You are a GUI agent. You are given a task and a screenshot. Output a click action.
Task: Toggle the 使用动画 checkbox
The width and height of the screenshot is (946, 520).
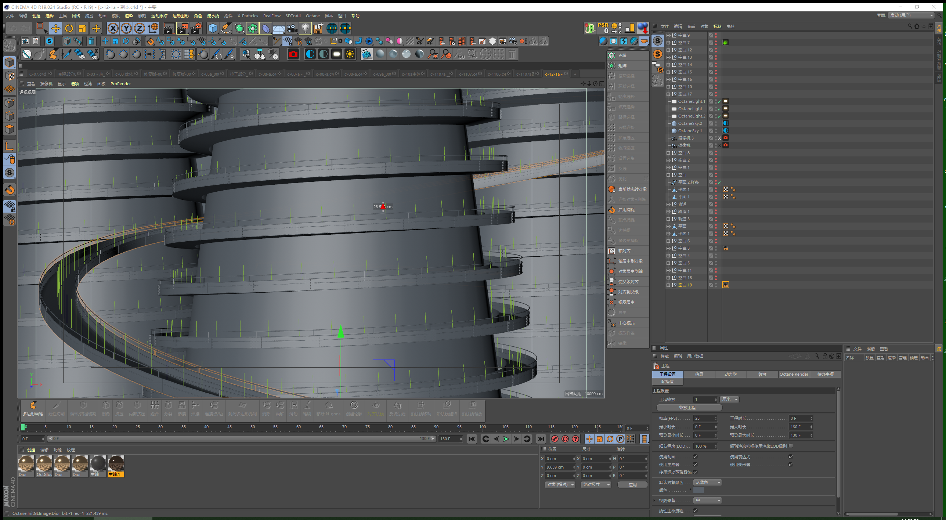(695, 456)
